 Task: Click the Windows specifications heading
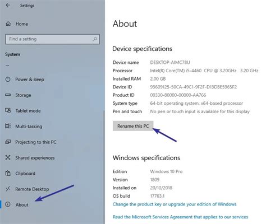pyautogui.click(x=146, y=158)
